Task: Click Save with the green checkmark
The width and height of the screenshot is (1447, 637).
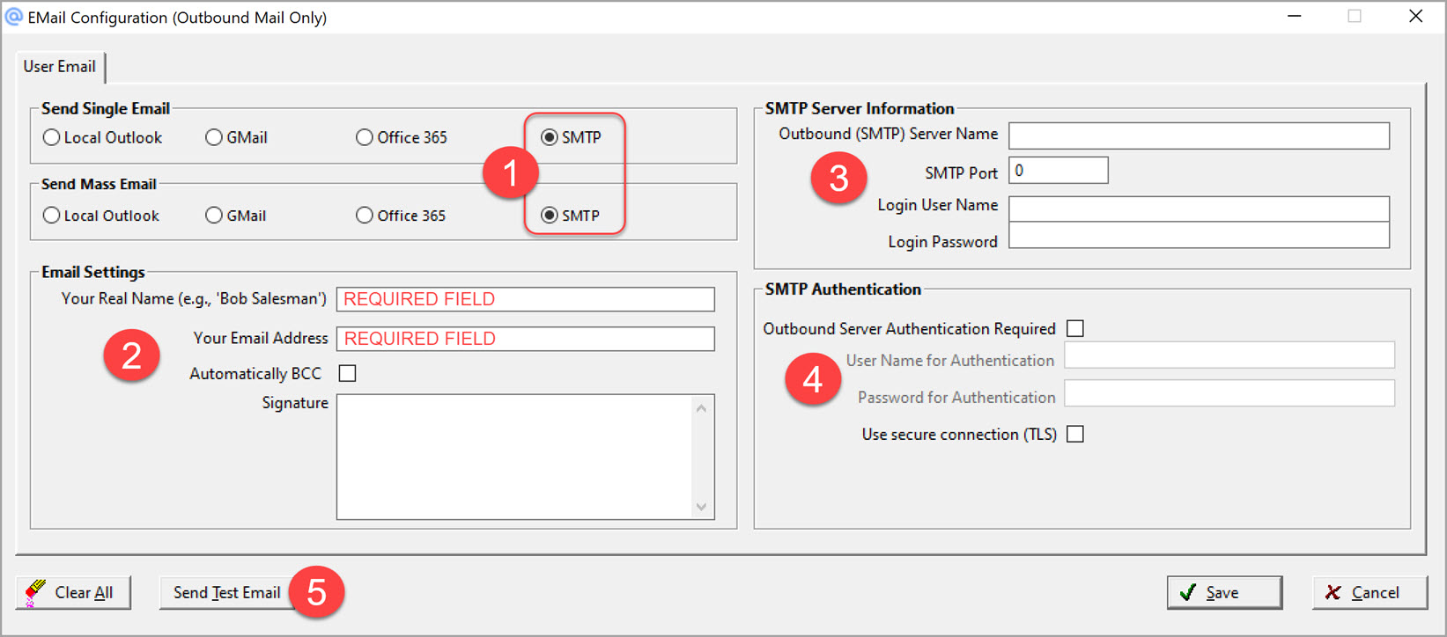Action: coord(1224,593)
